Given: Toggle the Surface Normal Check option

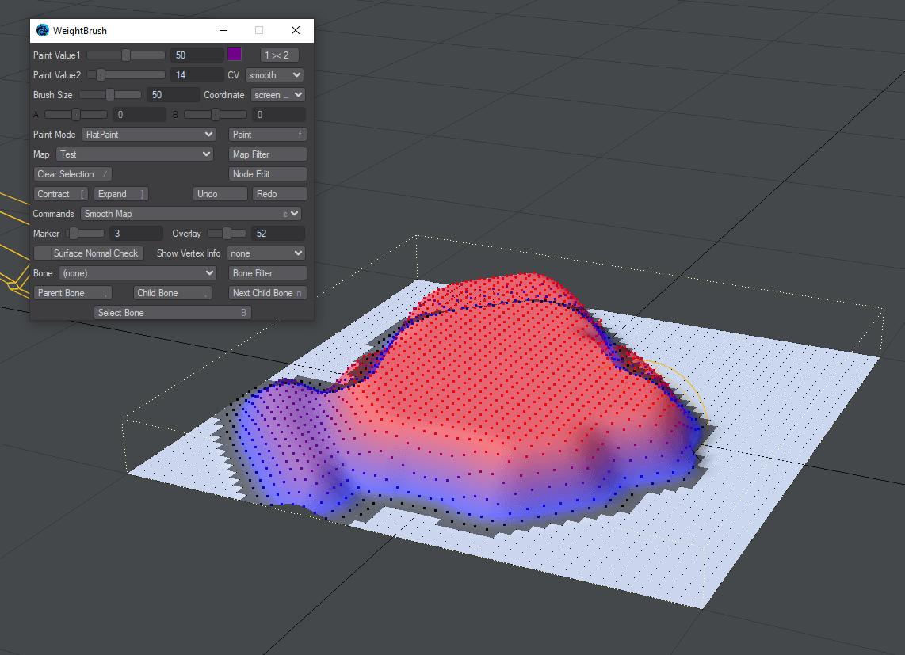Looking at the screenshot, I should (87, 253).
